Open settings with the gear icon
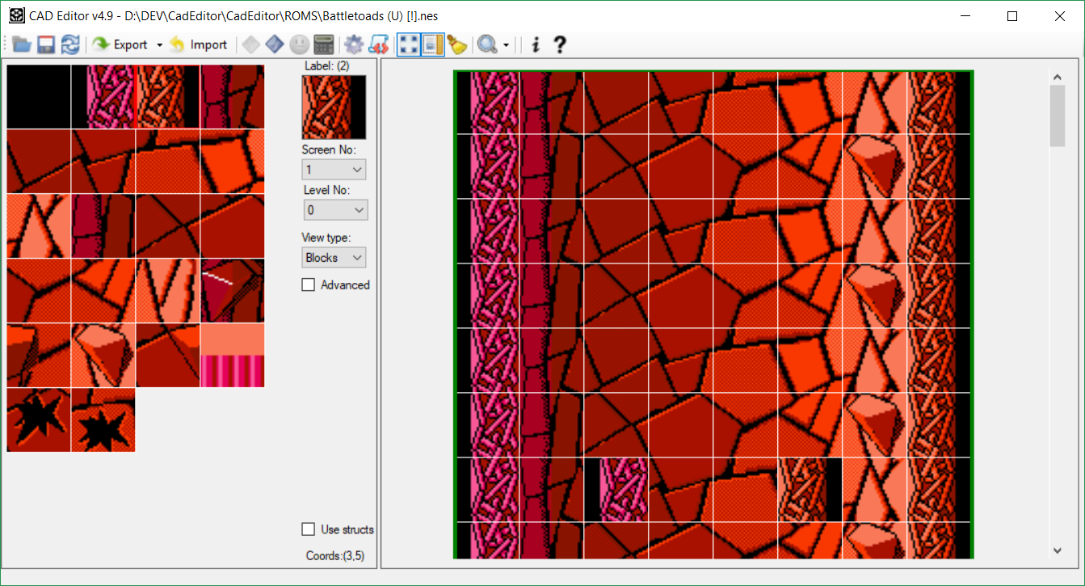This screenshot has width=1085, height=586. pos(353,44)
